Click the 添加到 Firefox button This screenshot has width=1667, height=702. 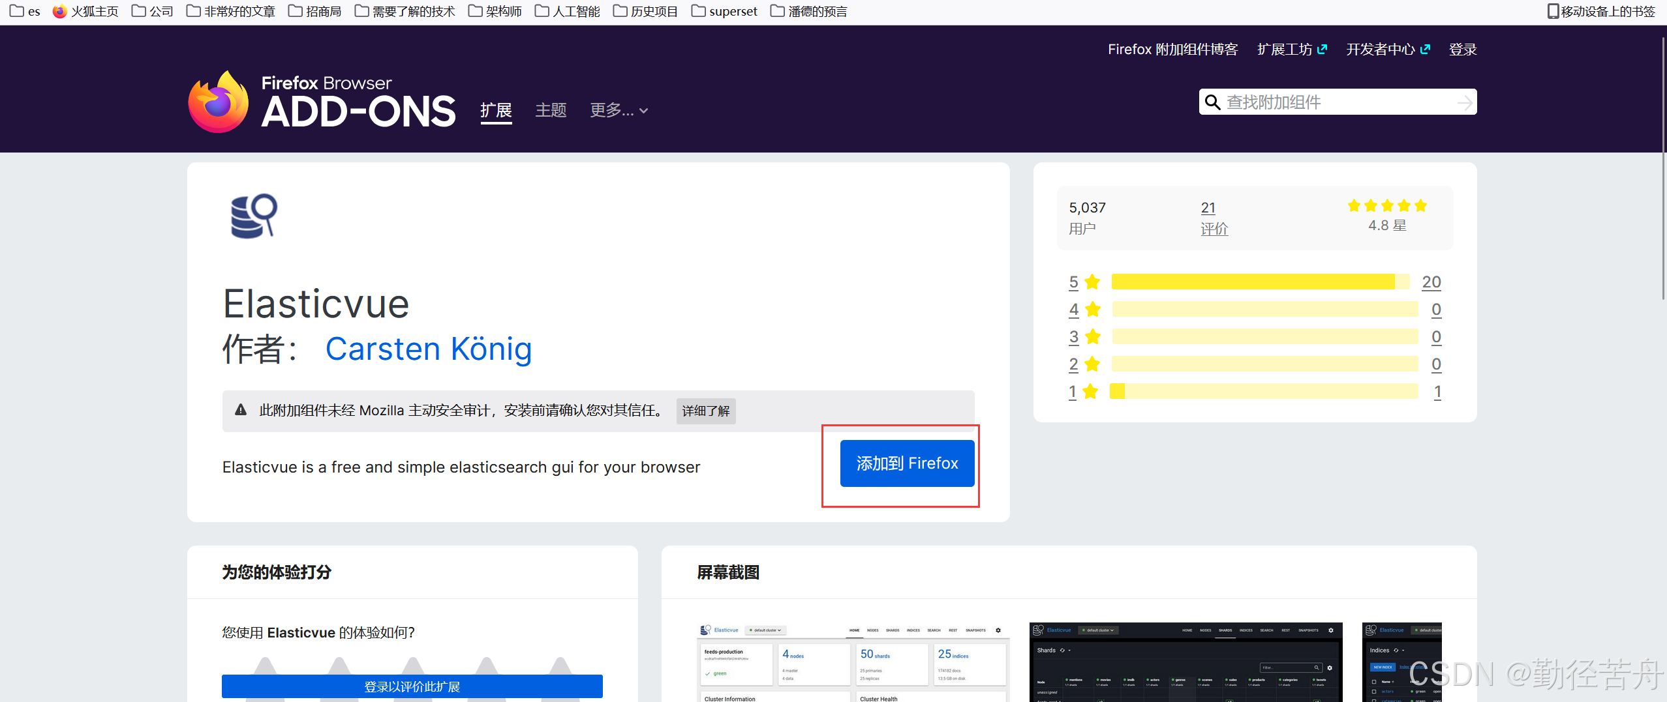[x=907, y=463]
